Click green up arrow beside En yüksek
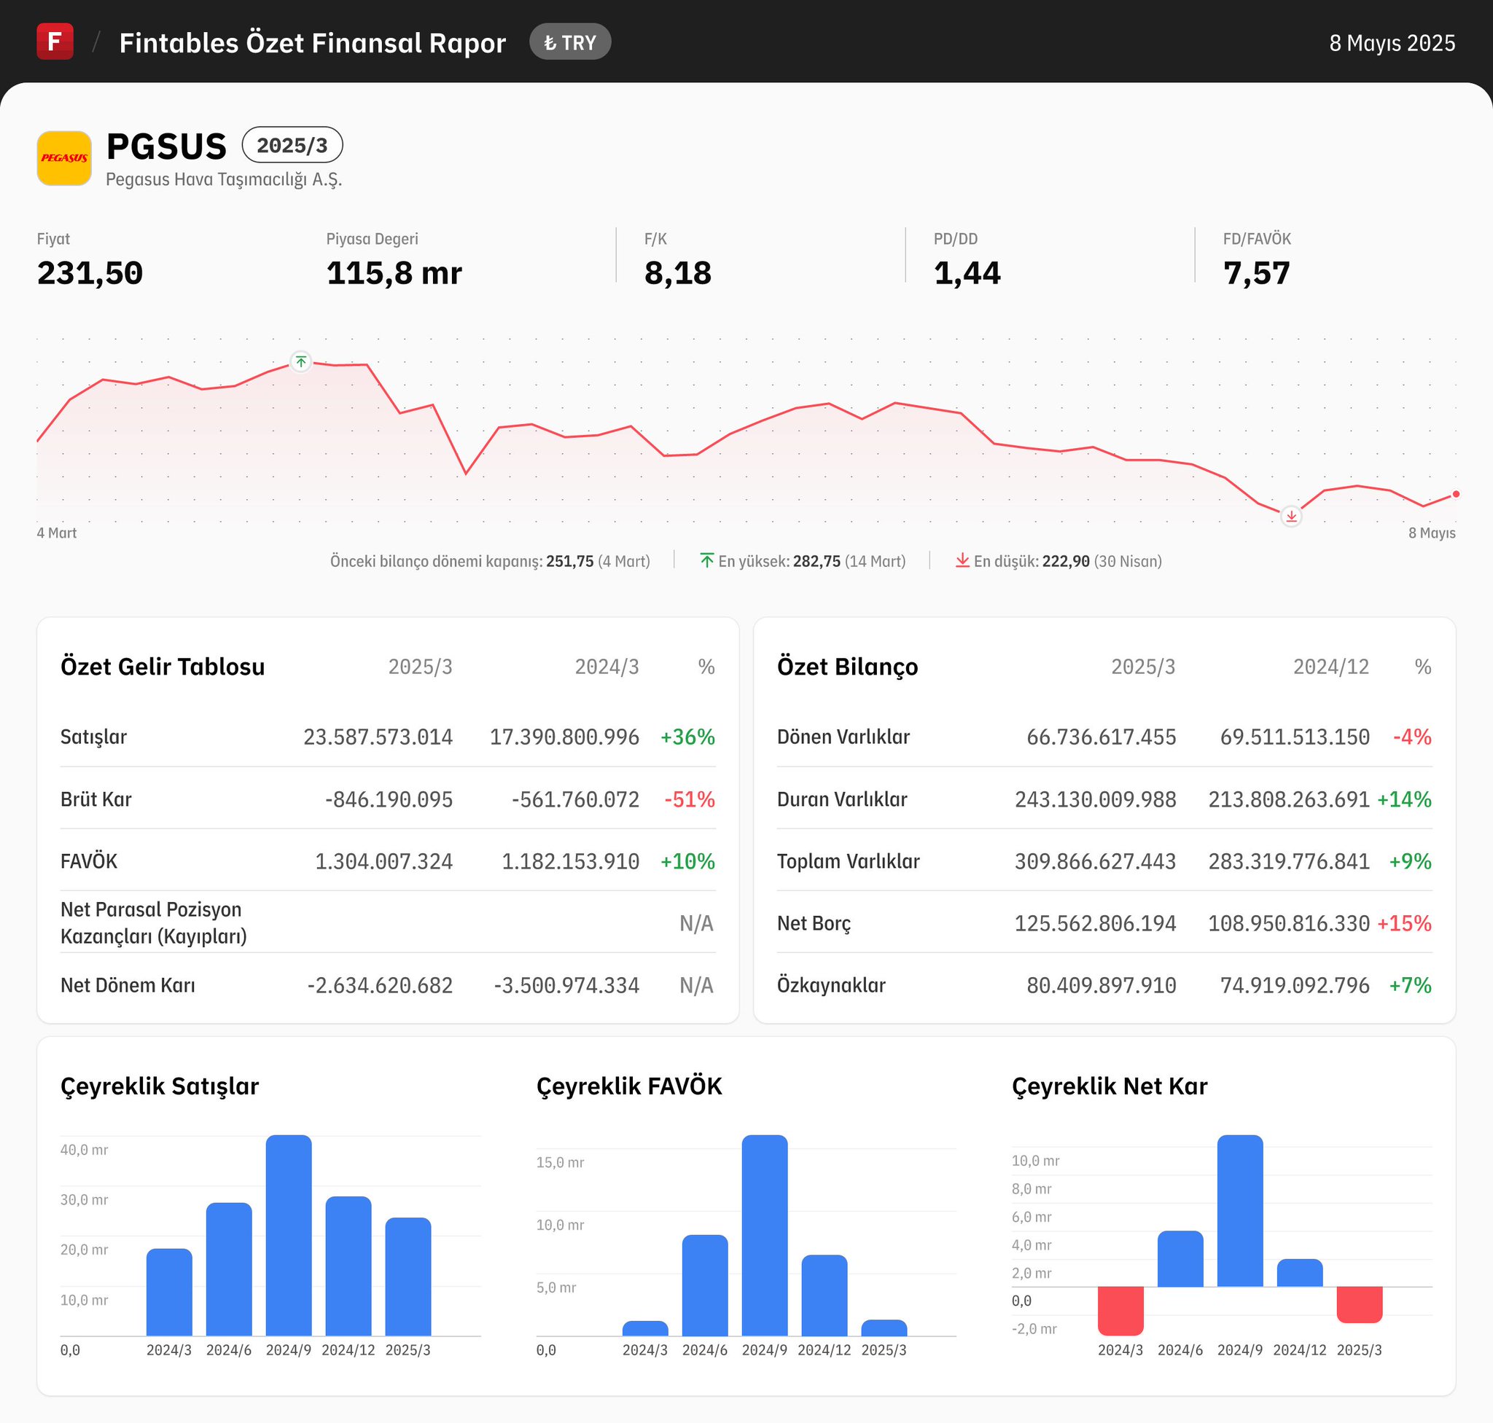 706,560
